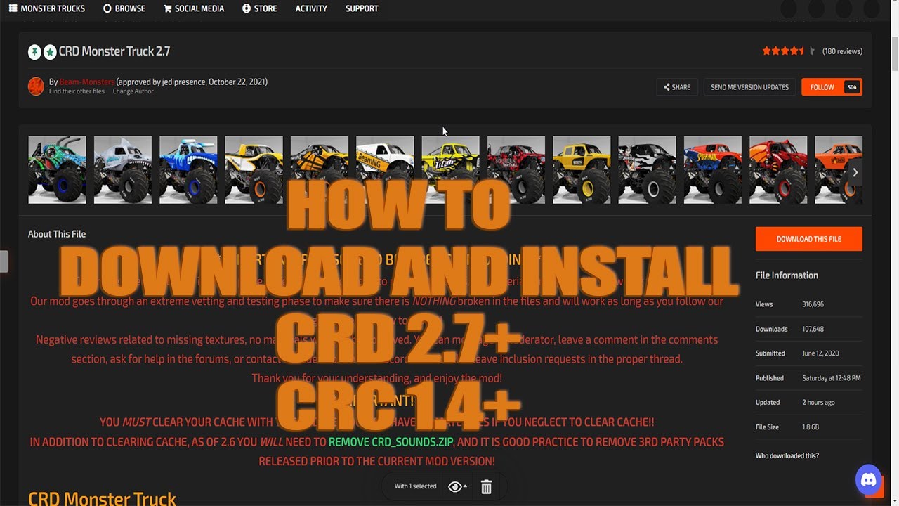Open the Discord chat bubble icon
Screen dimensions: 899x506
tap(869, 480)
